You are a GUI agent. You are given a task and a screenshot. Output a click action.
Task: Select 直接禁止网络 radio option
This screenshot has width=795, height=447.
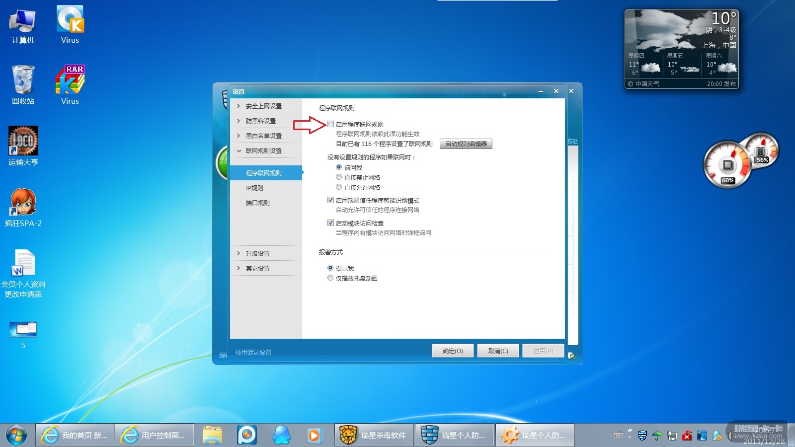coord(339,177)
